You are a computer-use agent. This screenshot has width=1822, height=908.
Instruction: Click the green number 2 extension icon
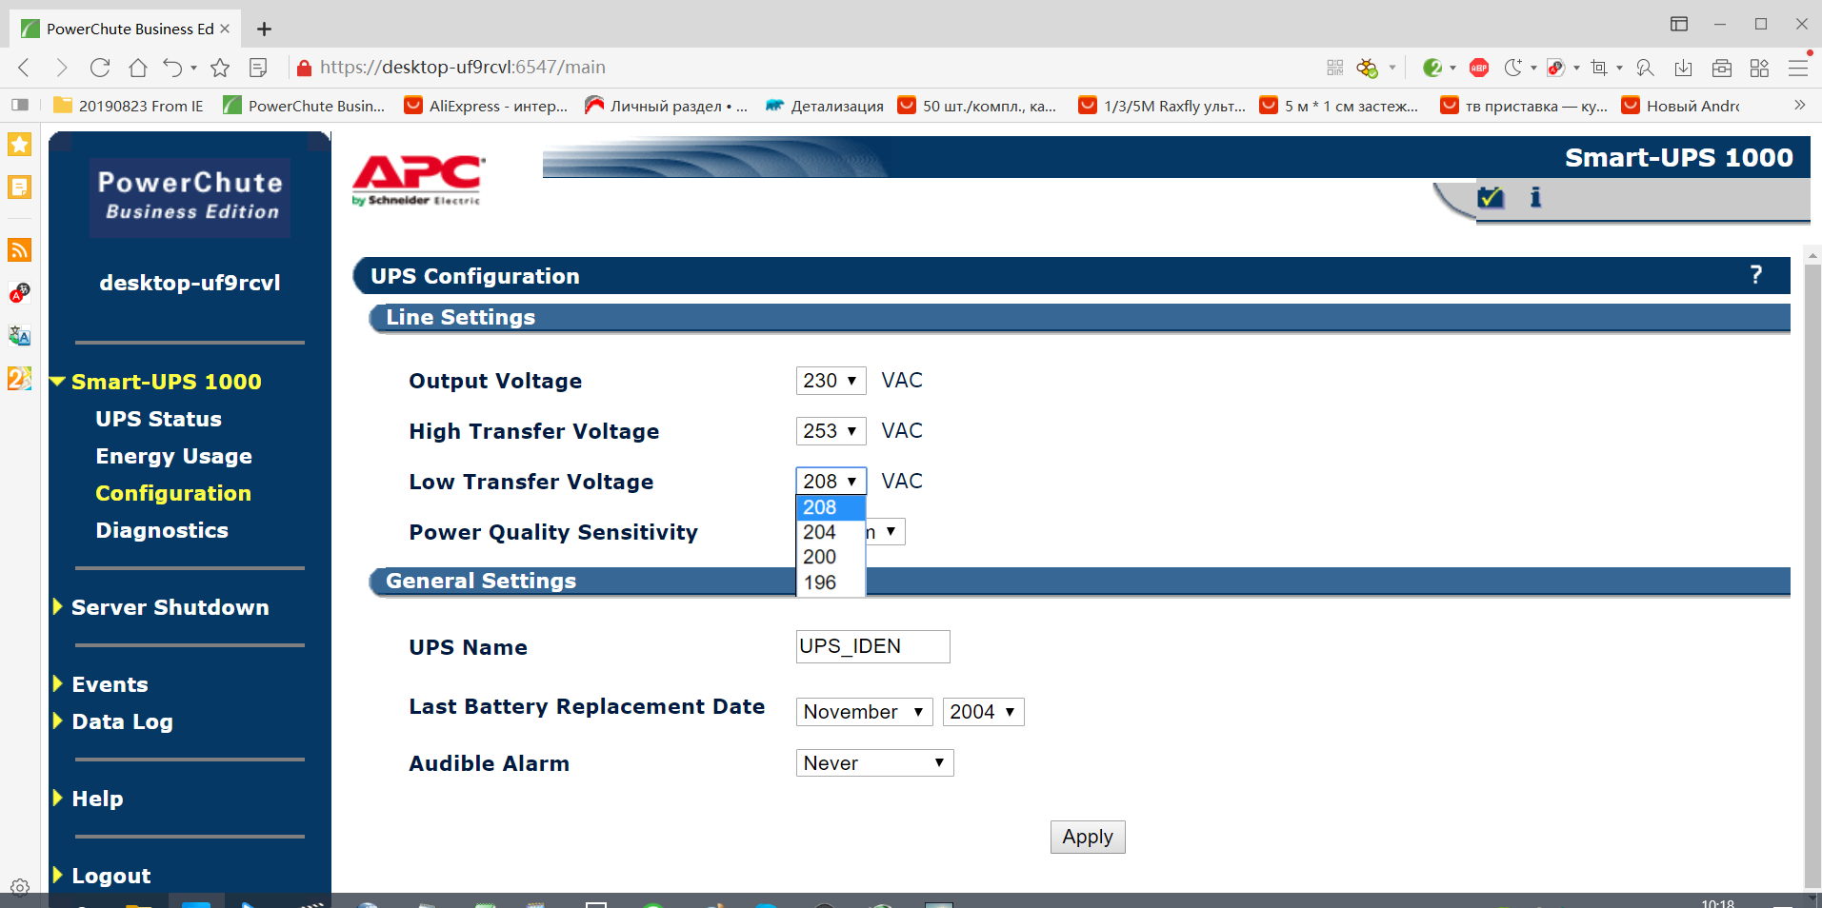pyautogui.click(x=1432, y=68)
